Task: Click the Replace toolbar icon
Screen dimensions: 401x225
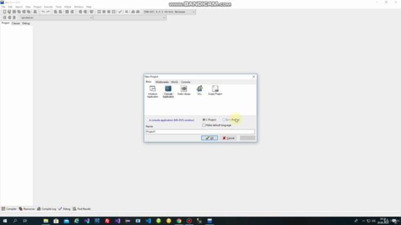Action: click(x=60, y=12)
